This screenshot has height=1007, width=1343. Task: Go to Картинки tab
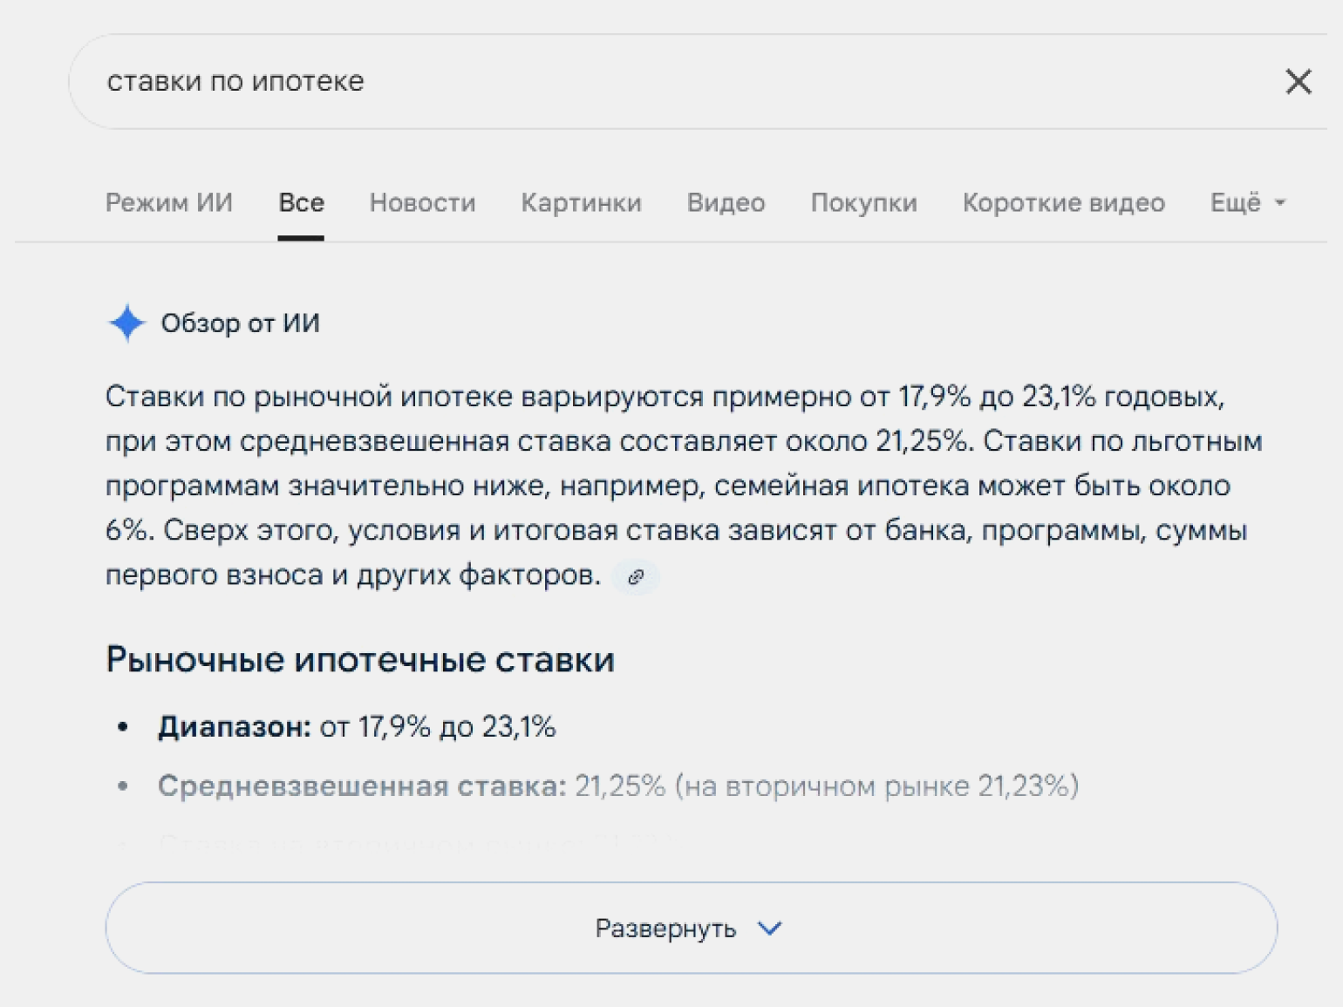pyautogui.click(x=581, y=203)
